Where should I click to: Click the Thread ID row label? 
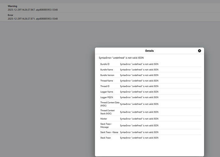[x=105, y=86]
